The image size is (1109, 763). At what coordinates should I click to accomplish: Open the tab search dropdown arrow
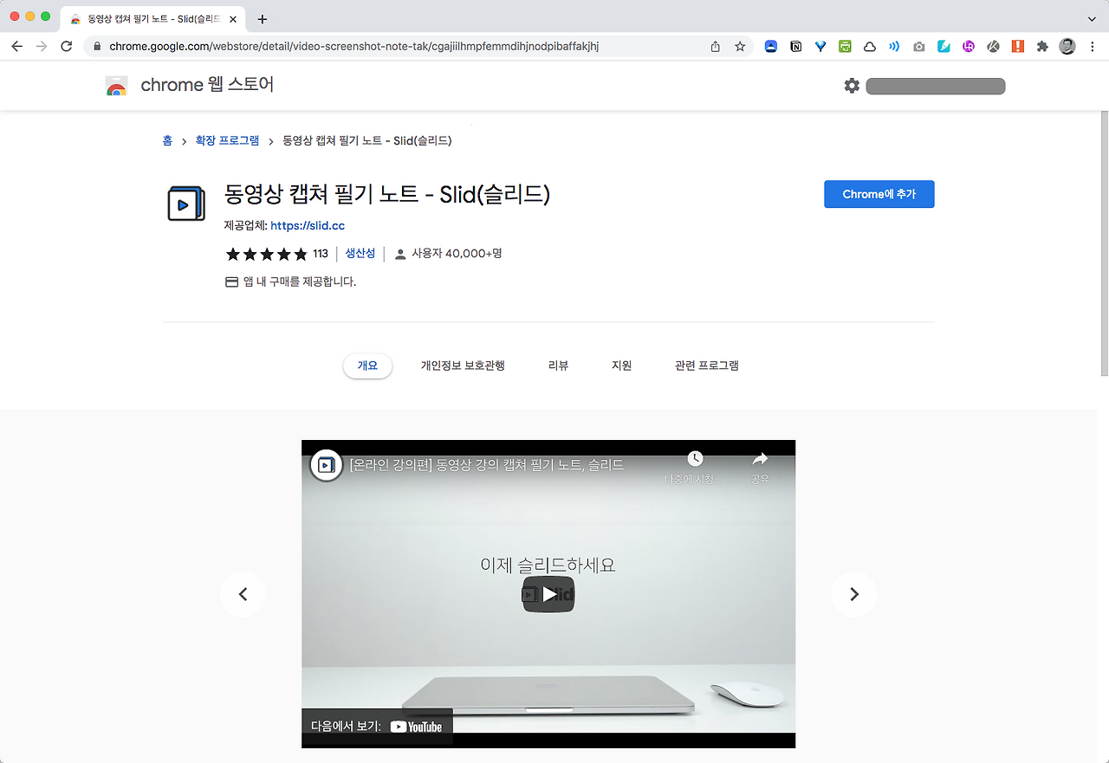coord(1092,18)
